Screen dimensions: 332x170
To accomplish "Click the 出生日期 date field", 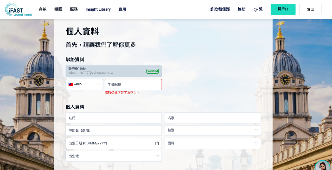I will [114, 143].
